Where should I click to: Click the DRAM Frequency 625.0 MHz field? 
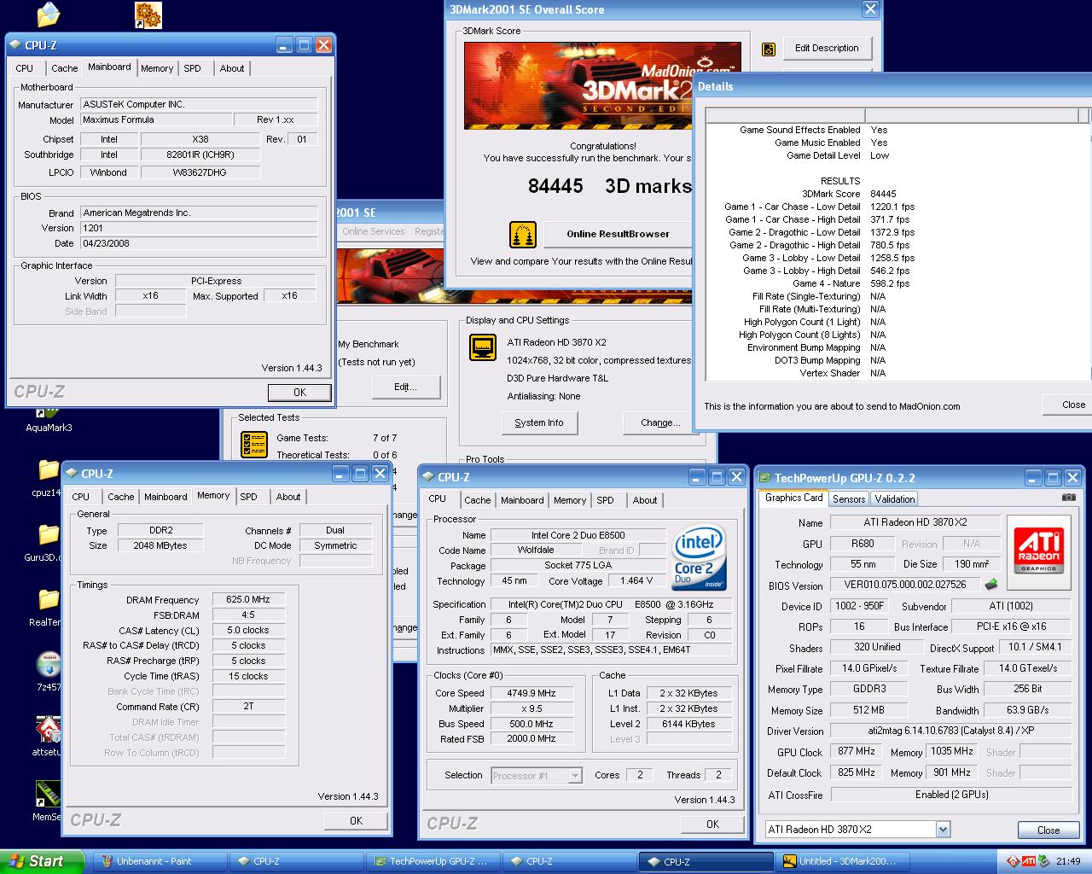248,599
